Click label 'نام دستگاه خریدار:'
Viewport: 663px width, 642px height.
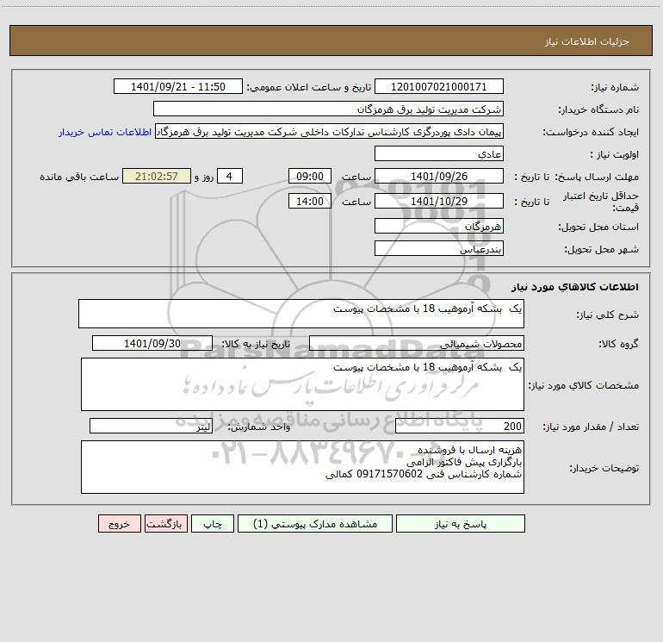pyautogui.click(x=598, y=110)
